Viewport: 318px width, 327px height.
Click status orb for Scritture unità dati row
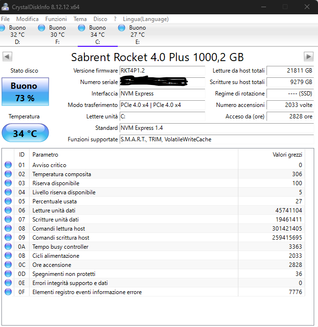[8, 219]
